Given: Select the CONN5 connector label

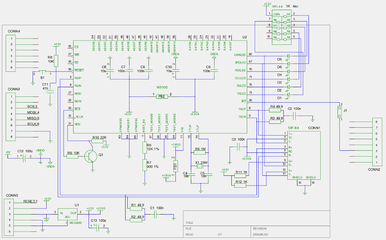Looking at the screenshot, I should coord(12,195).
